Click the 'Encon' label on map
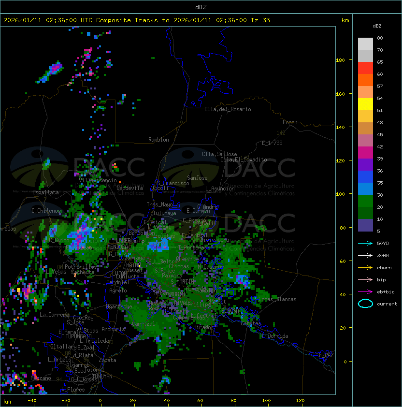Viewport: 402px width, 407px height. click(x=290, y=122)
